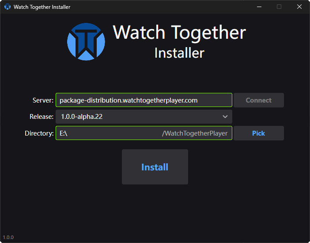Click the Directory path input field
This screenshot has width=310, height=243.
[144, 133]
